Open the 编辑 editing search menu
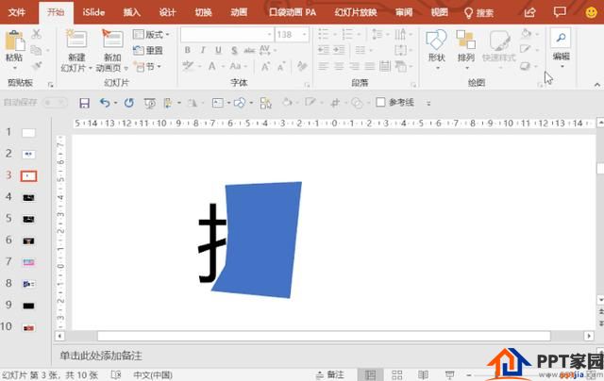Screen dimensions: 604x381 561,49
